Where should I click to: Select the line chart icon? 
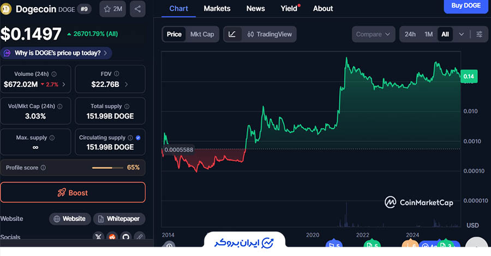point(232,34)
